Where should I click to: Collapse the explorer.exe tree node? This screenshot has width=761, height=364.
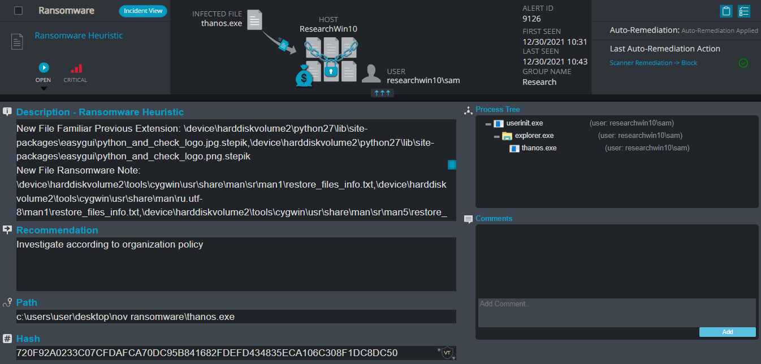point(496,137)
